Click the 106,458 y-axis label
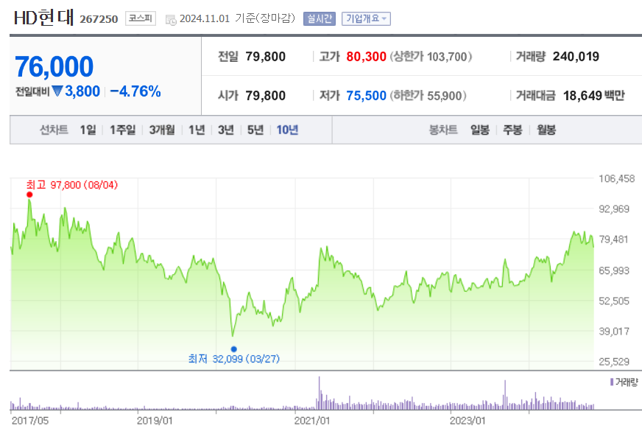The width and height of the screenshot is (642, 434). (617, 178)
